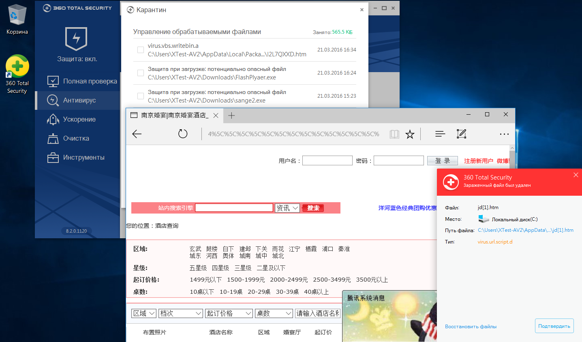Click the version number 8.2.0.1120
Image resolution: width=582 pixels, height=342 pixels.
coord(77,231)
